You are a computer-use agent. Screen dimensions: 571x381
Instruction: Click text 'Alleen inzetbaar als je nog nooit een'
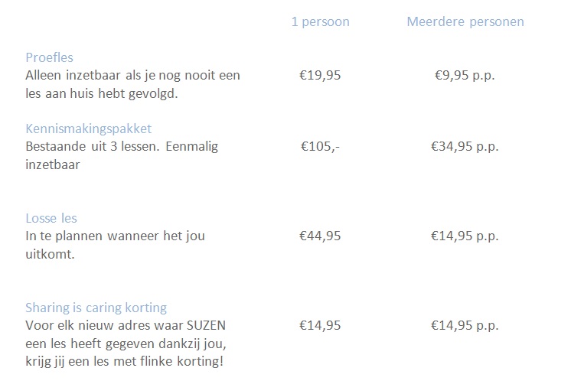pyautogui.click(x=133, y=75)
